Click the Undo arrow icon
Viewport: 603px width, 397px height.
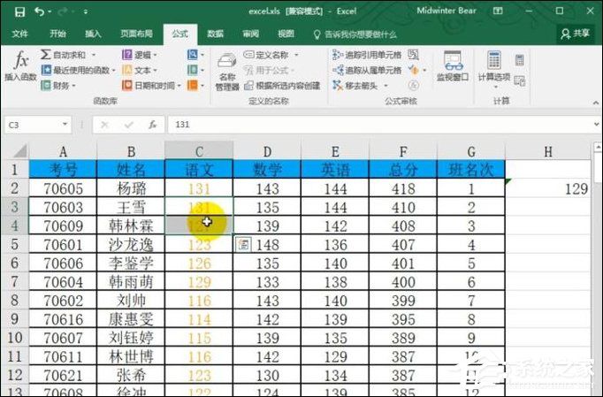click(x=39, y=11)
